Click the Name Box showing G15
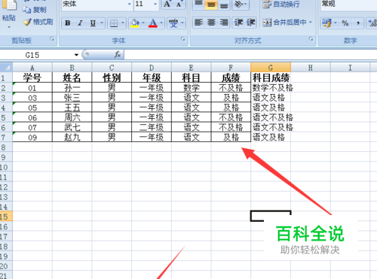Image resolution: width=377 pixels, height=279 pixels. pos(38,55)
